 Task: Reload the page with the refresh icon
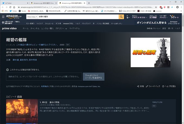click(x=10, y=7)
